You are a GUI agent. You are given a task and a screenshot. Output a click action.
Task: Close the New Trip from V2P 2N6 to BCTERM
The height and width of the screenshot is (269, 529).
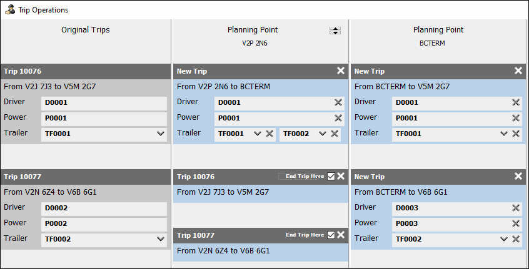pyautogui.click(x=341, y=71)
